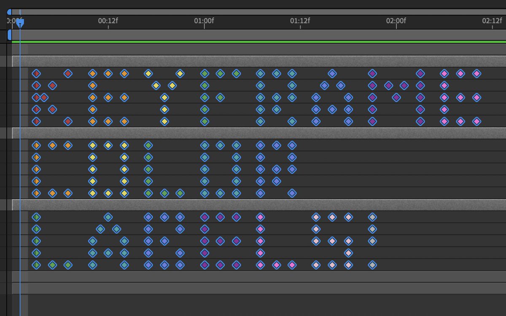Select the only pink keyframe in top group's second row

[444, 86]
